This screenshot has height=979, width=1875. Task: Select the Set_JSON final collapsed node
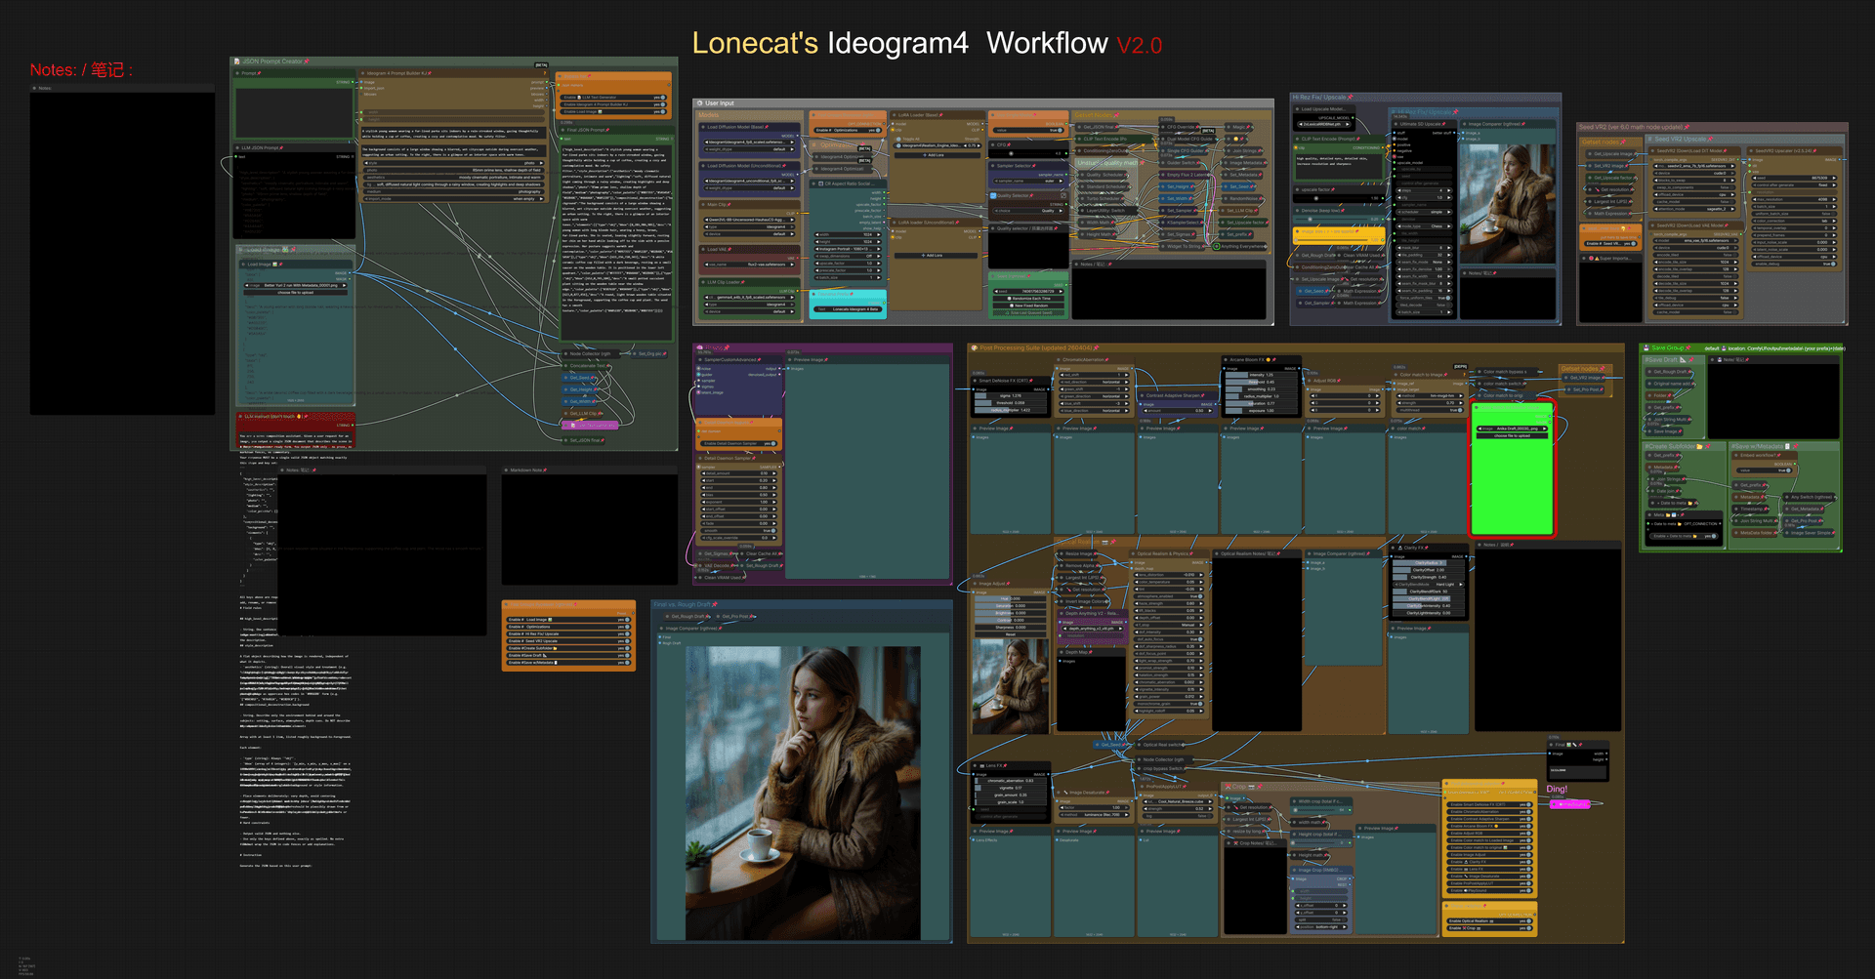(583, 440)
